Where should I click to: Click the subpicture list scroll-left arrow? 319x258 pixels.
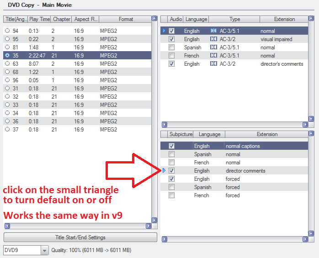165,239
